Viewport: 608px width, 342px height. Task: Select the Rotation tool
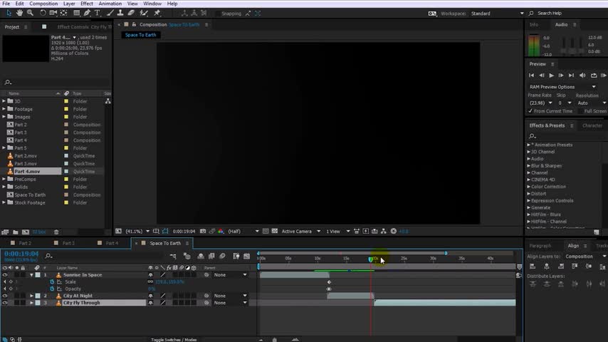tap(42, 13)
